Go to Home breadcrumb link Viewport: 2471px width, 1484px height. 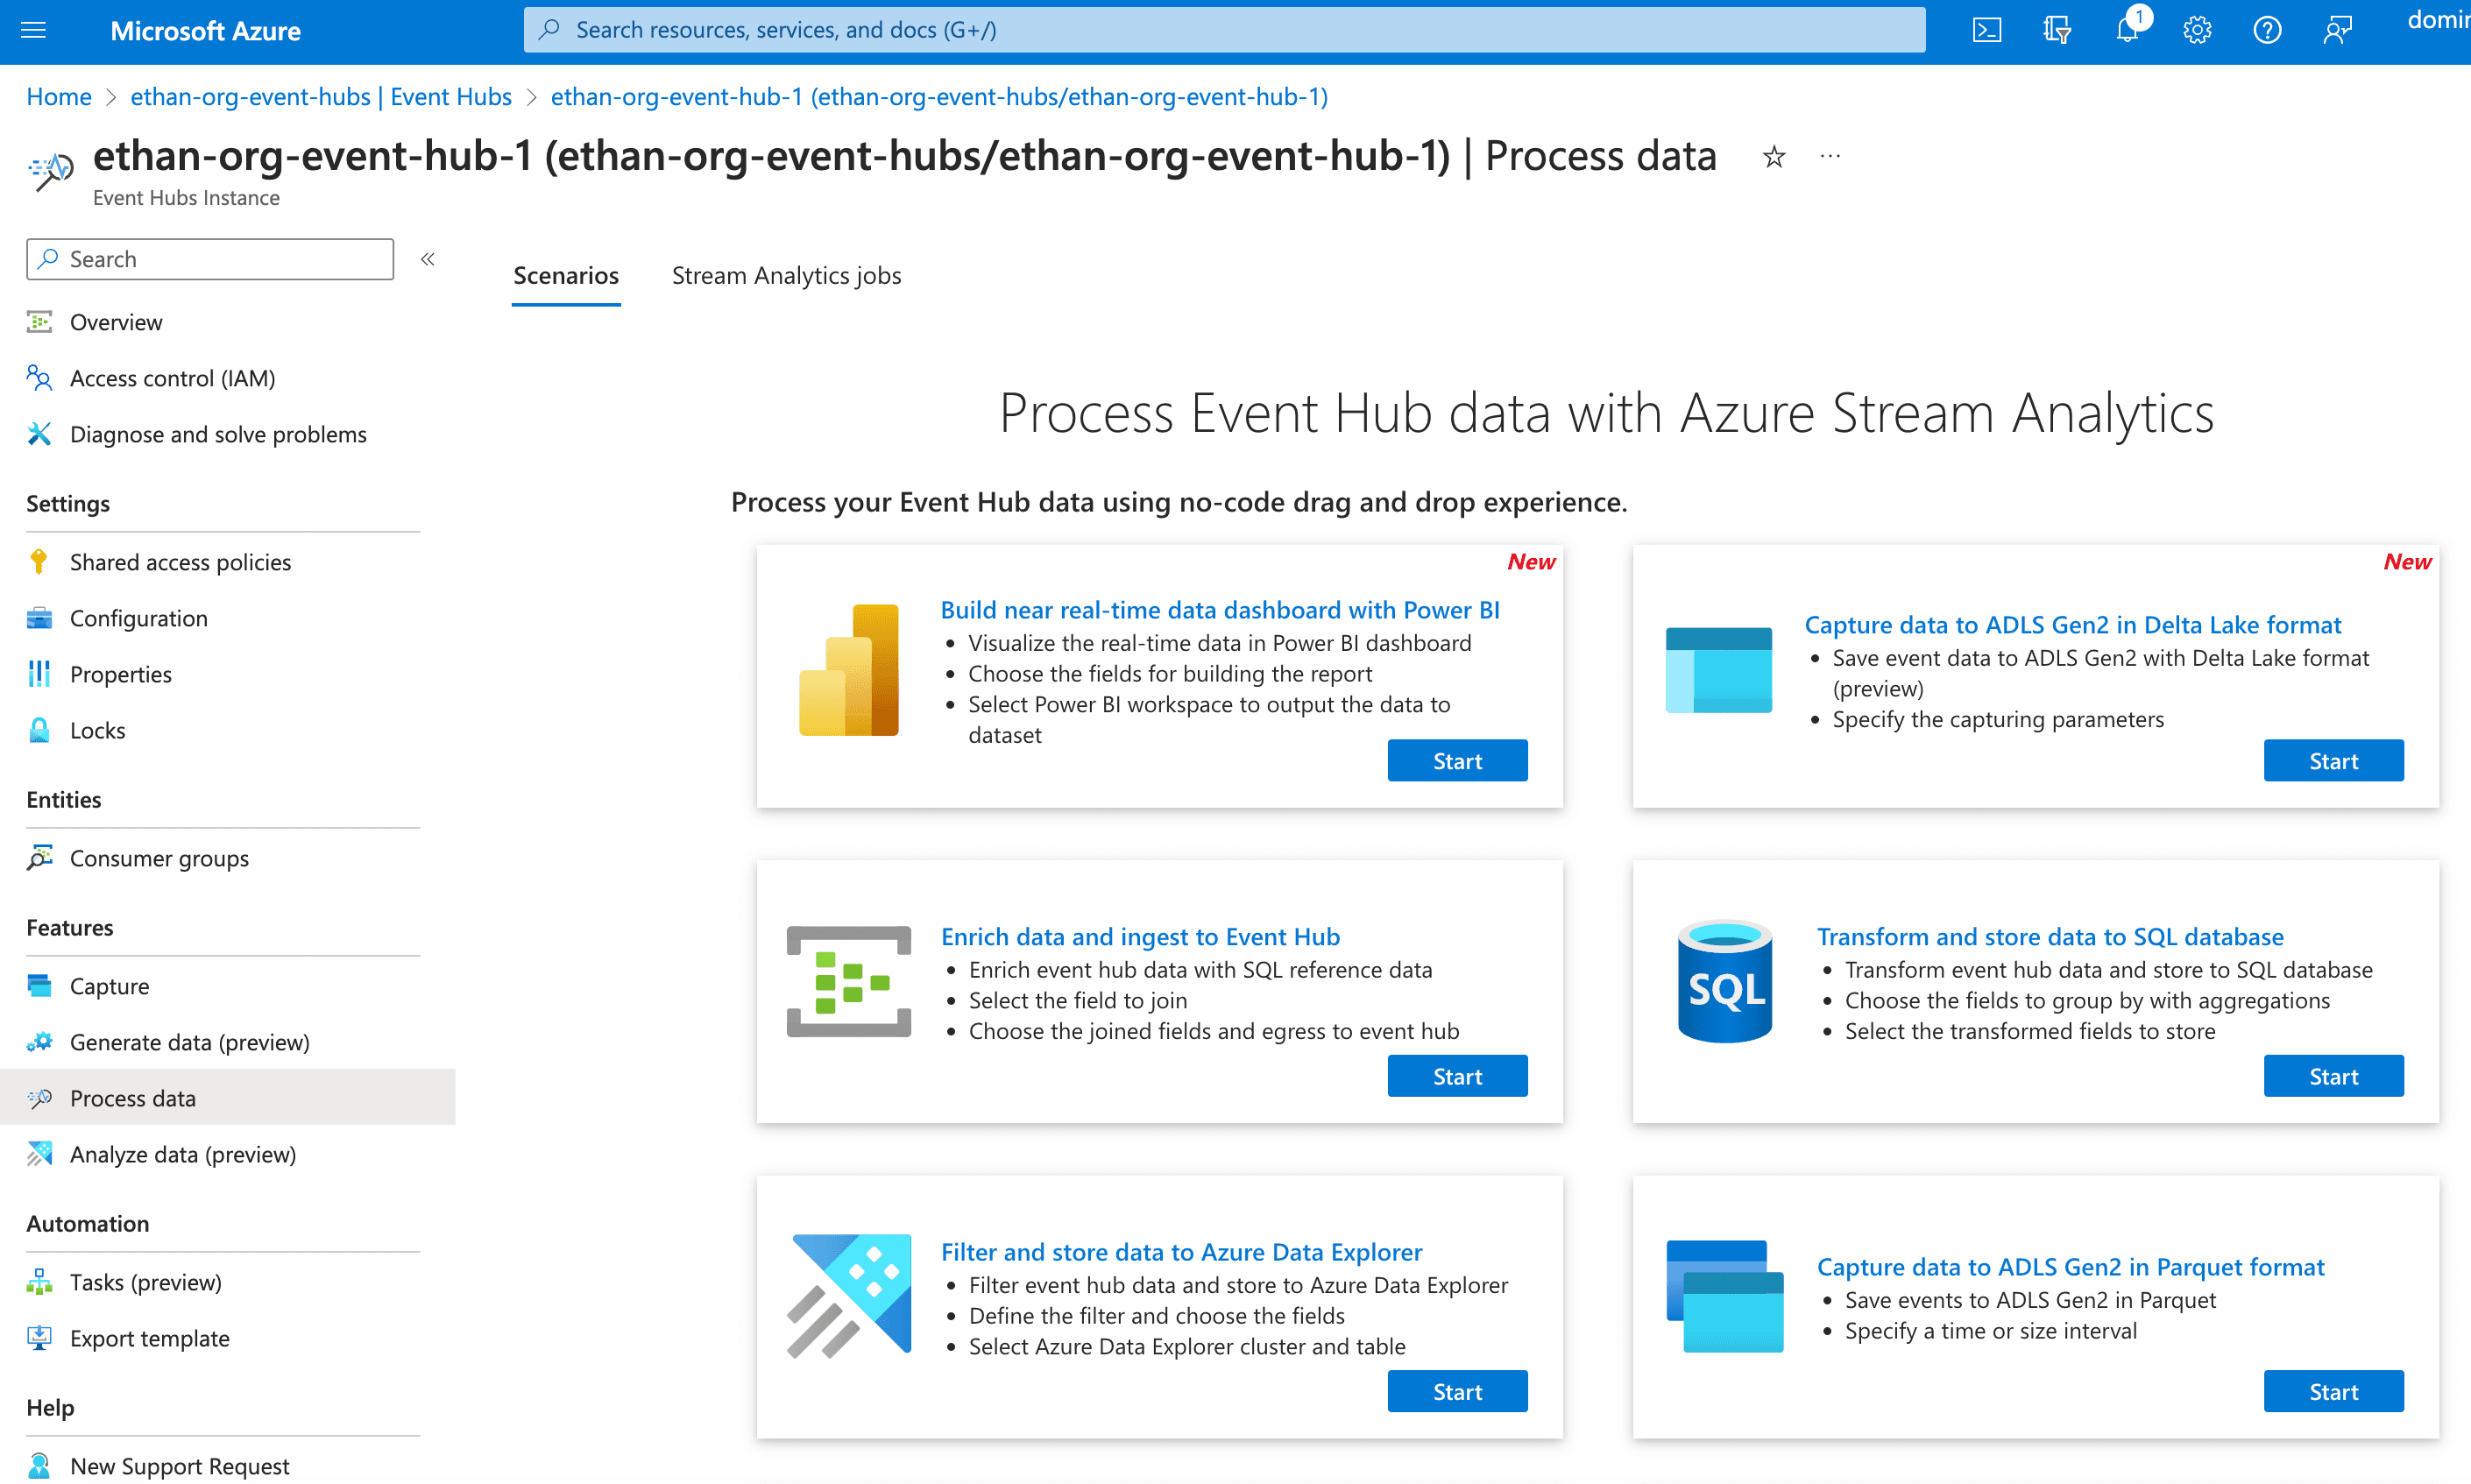(x=59, y=97)
